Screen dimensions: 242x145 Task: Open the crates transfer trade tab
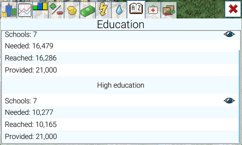pyautogui.click(x=169, y=10)
